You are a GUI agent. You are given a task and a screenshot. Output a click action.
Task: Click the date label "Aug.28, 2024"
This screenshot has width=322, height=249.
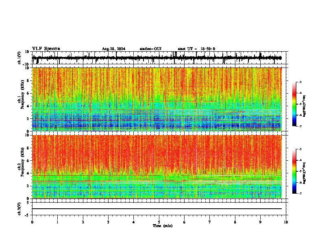113,49
